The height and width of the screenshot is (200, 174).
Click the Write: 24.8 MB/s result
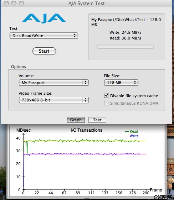125,32
